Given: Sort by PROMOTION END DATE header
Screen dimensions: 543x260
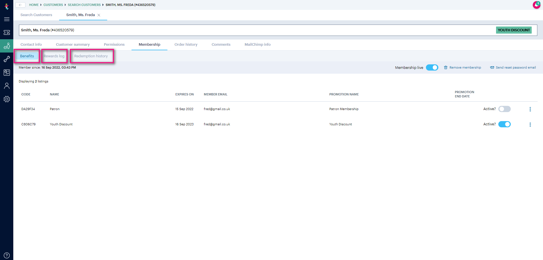Looking at the screenshot, I should (x=464, y=94).
